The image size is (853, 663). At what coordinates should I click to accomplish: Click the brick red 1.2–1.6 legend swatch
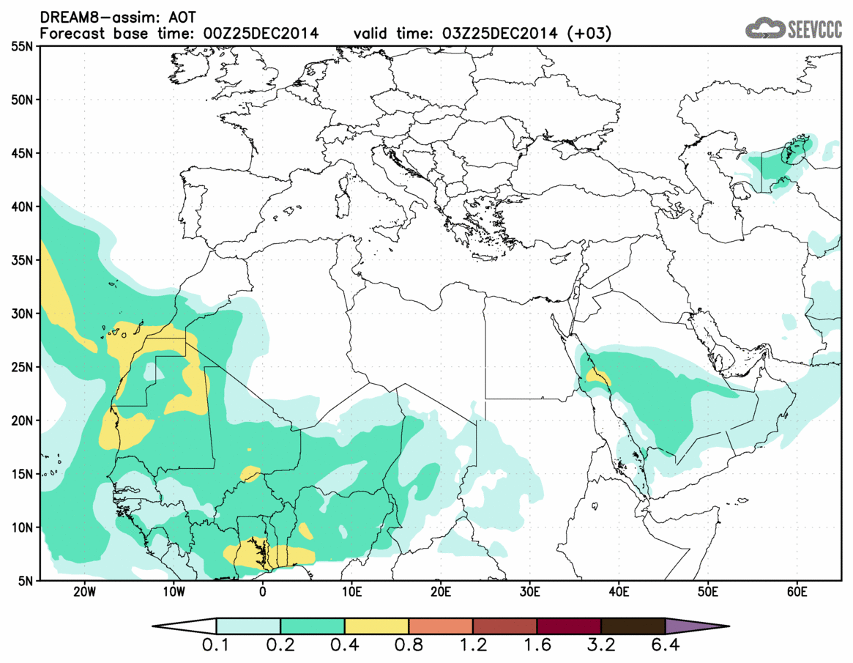point(504,626)
